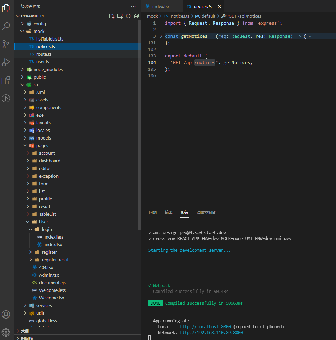
Task: Click the explorer vertical scrollbar
Action: pyautogui.click(x=140, y=125)
